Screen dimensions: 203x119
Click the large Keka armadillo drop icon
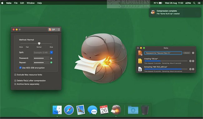[x=101, y=58]
